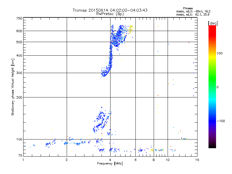This screenshot has width=232, height=174.
Task: Click the y-axis label '750'
Action: tap(19, 18)
